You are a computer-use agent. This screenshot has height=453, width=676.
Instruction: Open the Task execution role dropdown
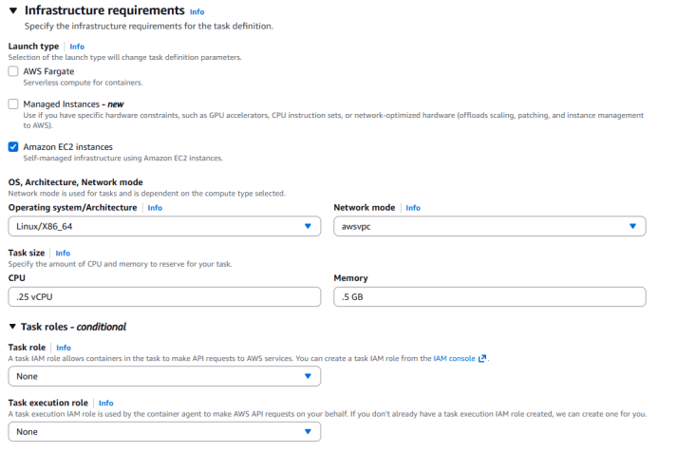[x=164, y=431]
